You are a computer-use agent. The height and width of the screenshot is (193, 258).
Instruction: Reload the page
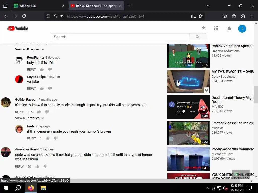click(24, 16)
